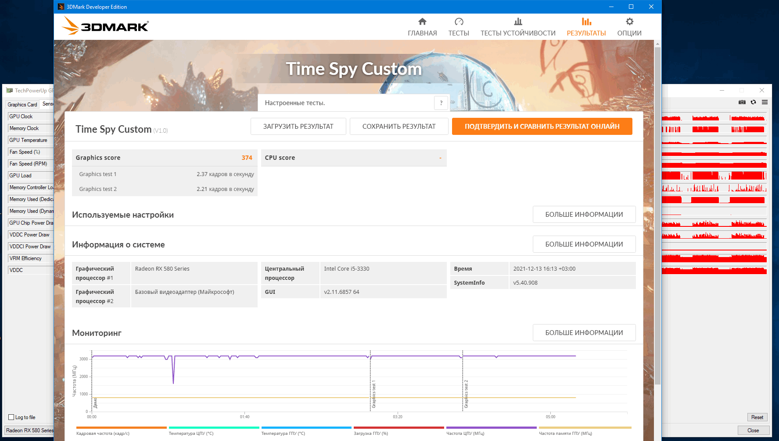The image size is (779, 441).
Task: Open the ТЕСТЫ tab
Action: tap(459, 27)
